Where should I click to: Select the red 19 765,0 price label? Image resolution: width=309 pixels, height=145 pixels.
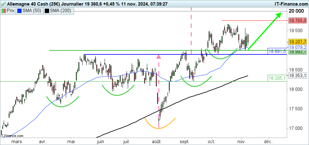[x=297, y=21]
